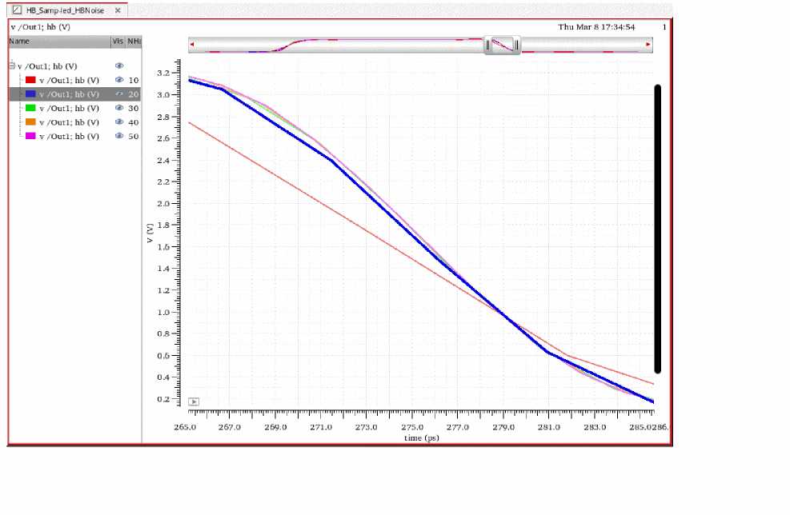Image resolution: width=790 pixels, height=515 pixels.
Task: Hide the green trace with value 30
Action: 119,108
